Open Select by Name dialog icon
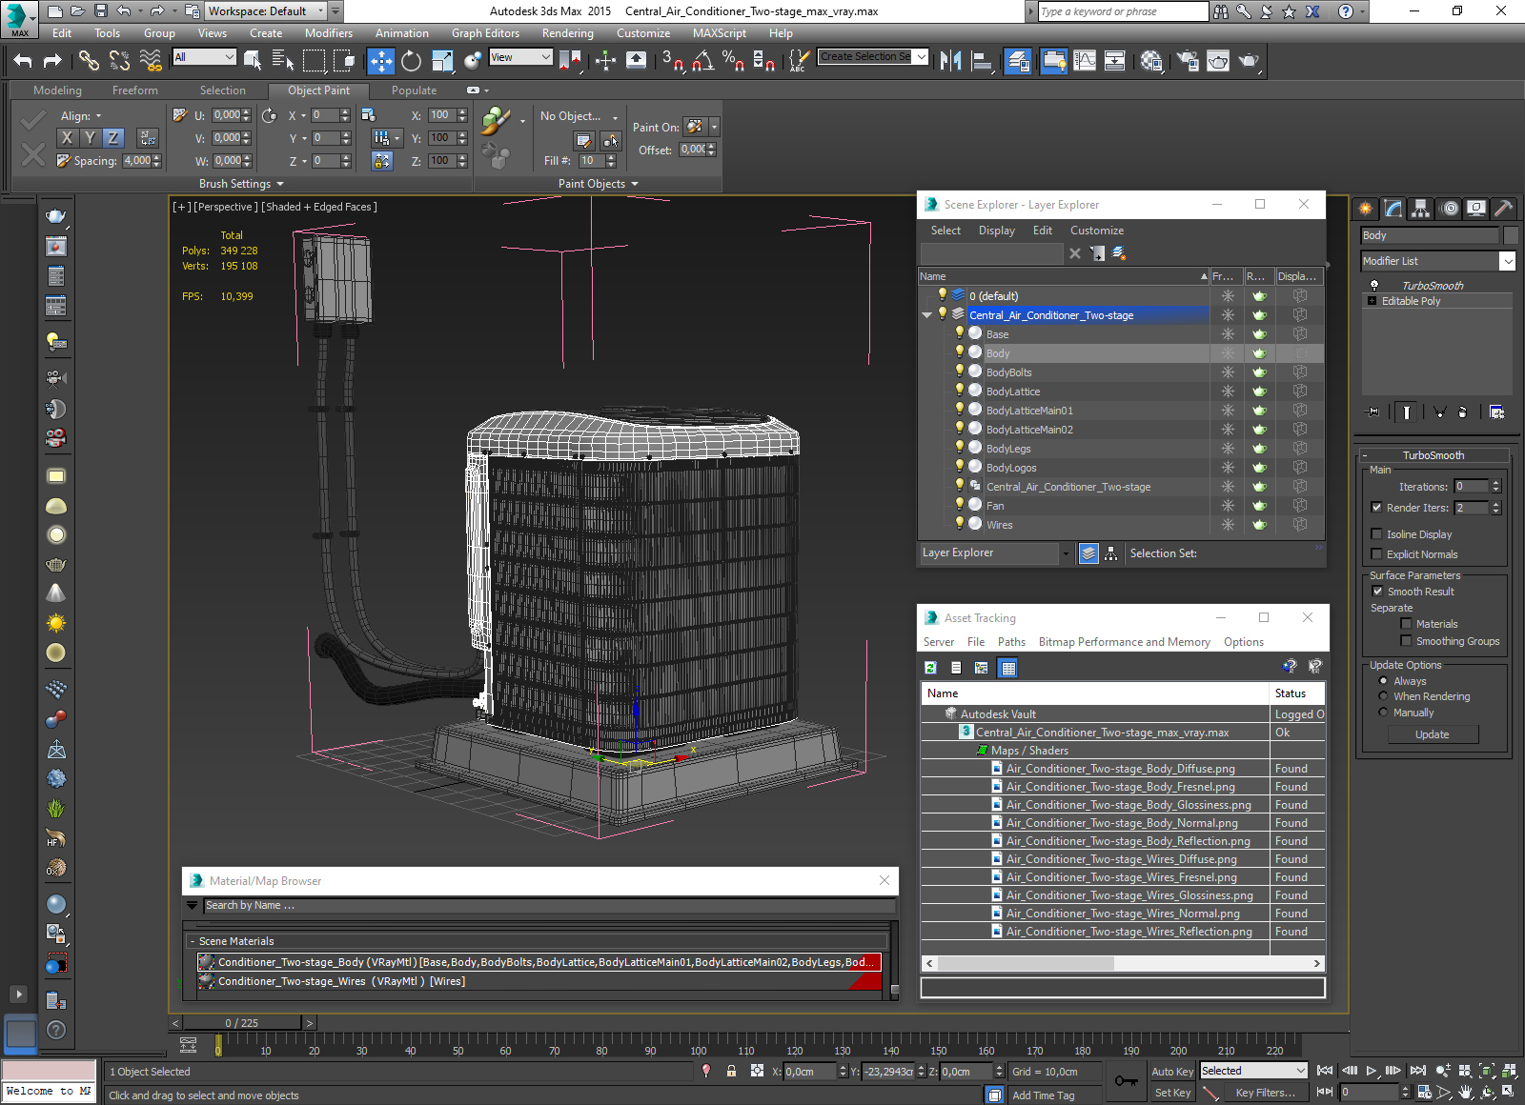Image resolution: width=1525 pixels, height=1105 pixels. [282, 61]
